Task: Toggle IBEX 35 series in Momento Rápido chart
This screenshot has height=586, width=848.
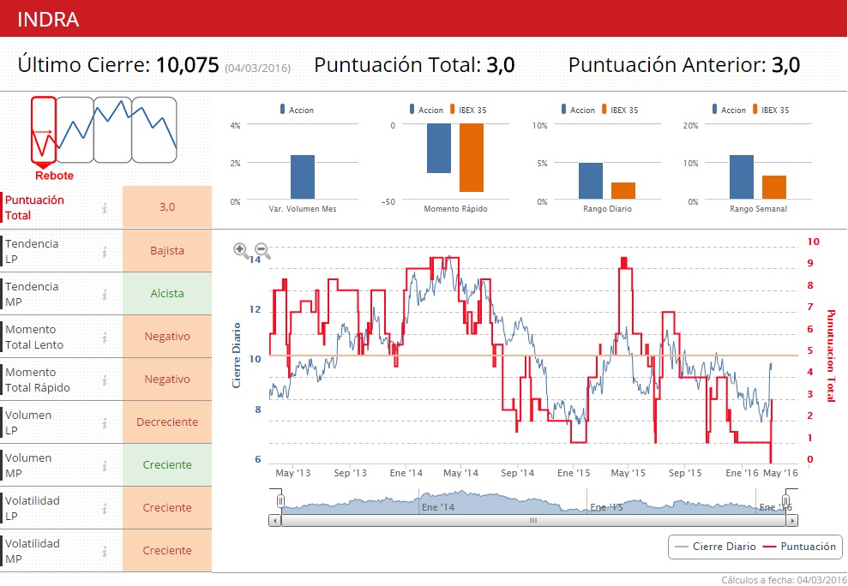Action: pos(468,110)
